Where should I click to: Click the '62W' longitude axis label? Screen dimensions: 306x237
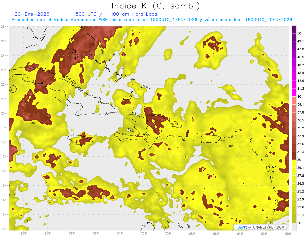pos(264,233)
